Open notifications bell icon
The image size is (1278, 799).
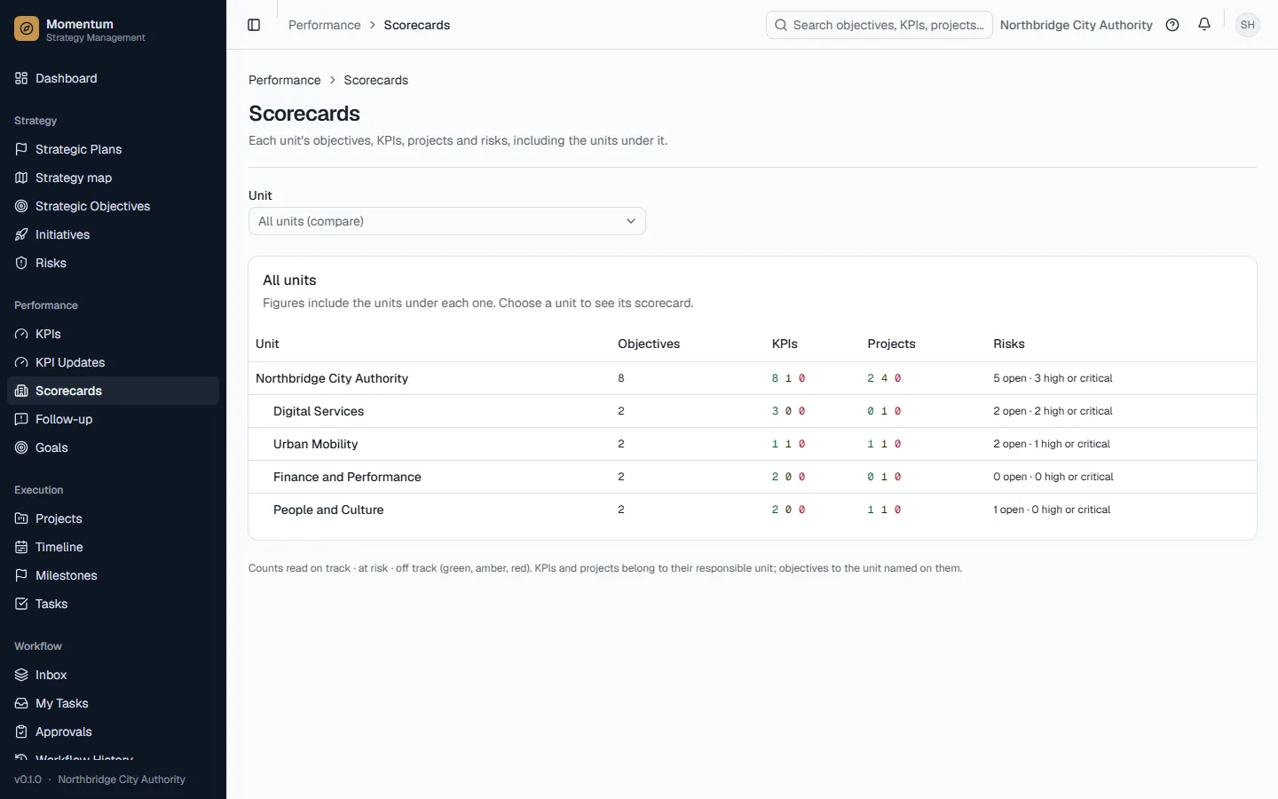pos(1204,25)
